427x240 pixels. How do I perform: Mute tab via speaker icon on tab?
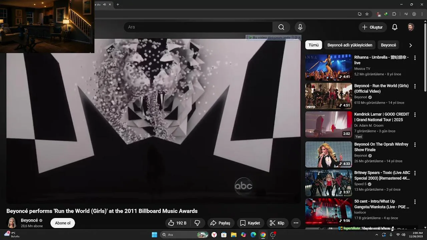coord(104,4)
